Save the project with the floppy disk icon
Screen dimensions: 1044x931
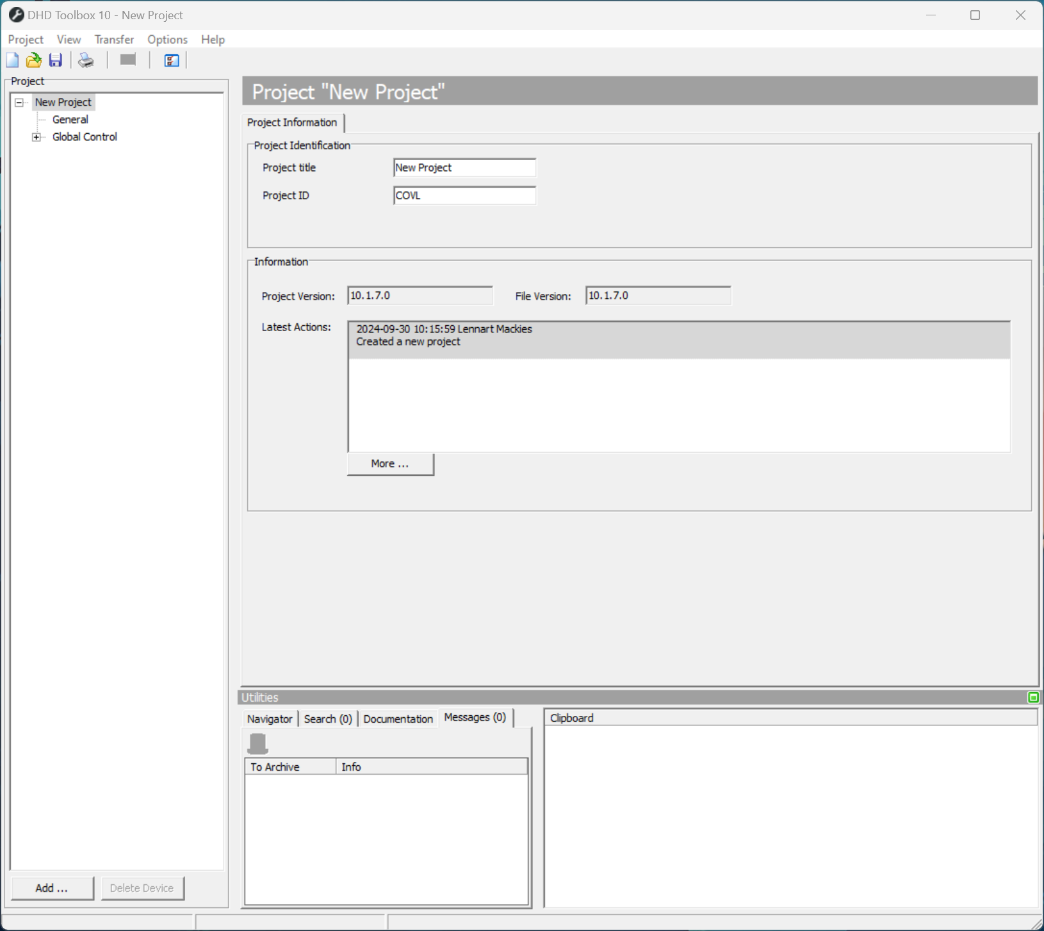pyautogui.click(x=55, y=60)
